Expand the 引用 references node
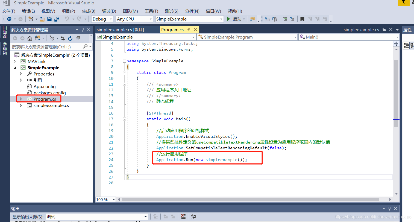Image resolution: width=414 pixels, height=222 pixels. point(21,80)
